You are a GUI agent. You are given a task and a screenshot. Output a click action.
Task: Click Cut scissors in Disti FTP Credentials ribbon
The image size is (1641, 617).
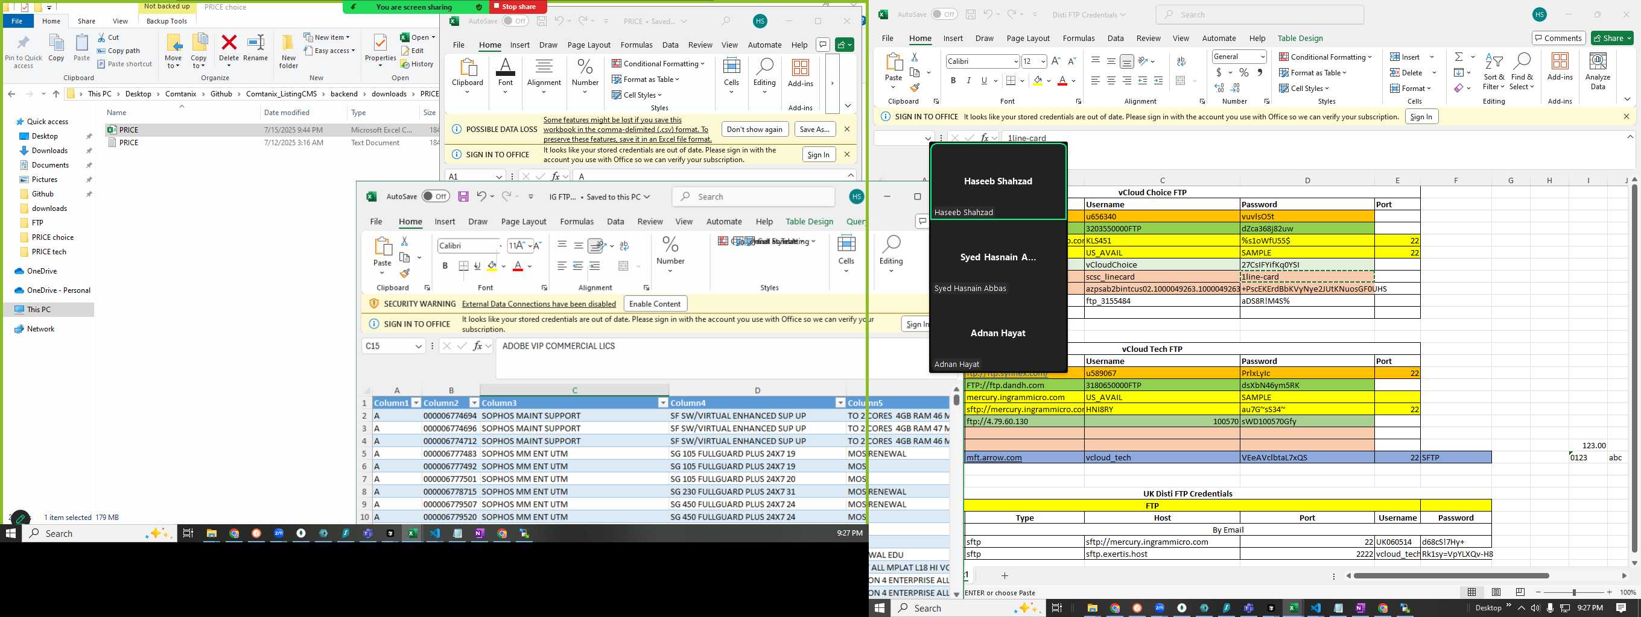[x=915, y=57]
